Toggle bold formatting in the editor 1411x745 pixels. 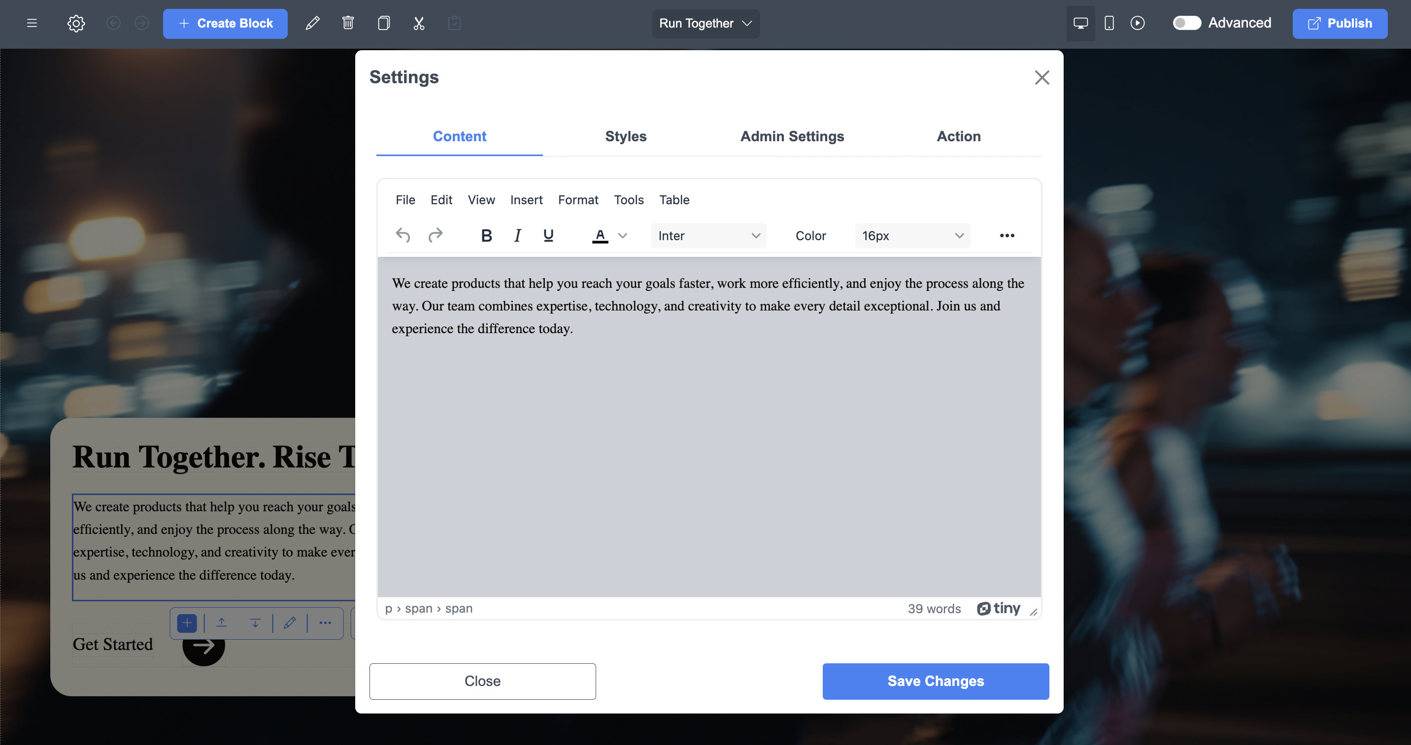(486, 235)
